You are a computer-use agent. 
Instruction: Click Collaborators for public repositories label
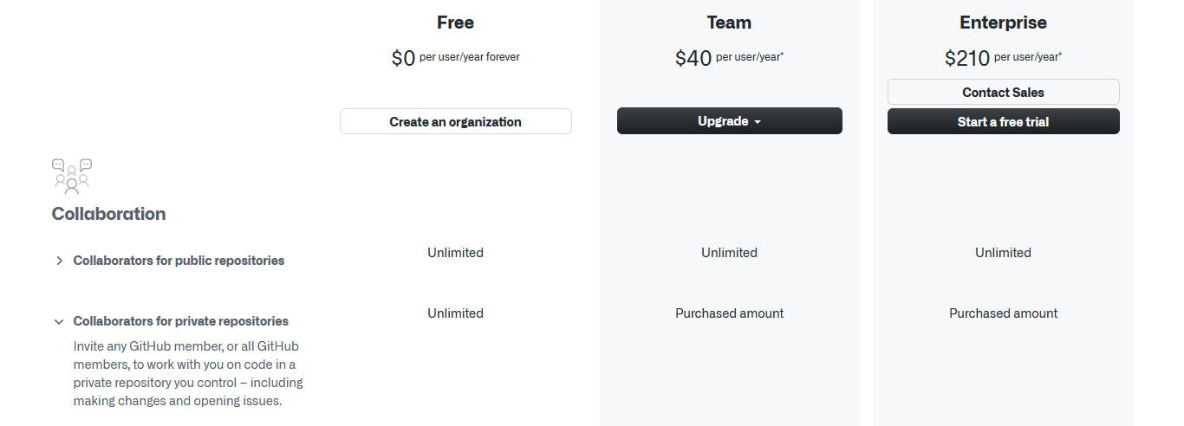179,261
